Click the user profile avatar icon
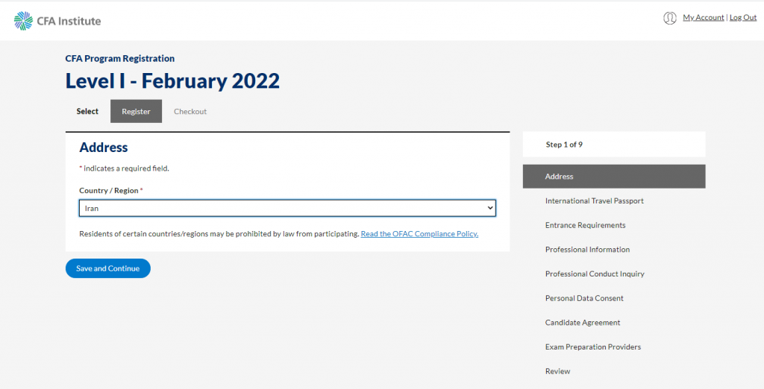 (669, 18)
